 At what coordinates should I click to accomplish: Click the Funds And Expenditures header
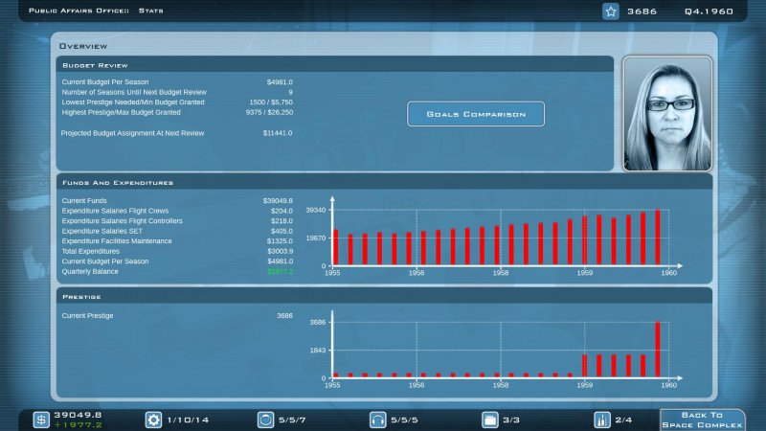pyautogui.click(x=117, y=182)
